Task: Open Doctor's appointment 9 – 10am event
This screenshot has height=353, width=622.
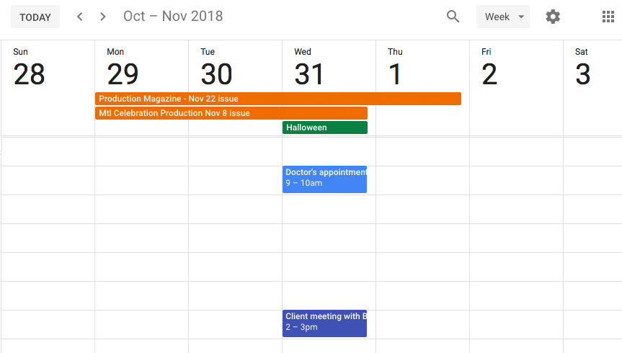Action: click(324, 179)
